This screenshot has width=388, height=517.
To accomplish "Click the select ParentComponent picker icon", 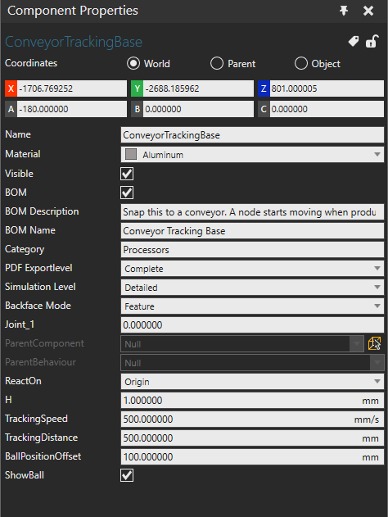I will (375, 343).
